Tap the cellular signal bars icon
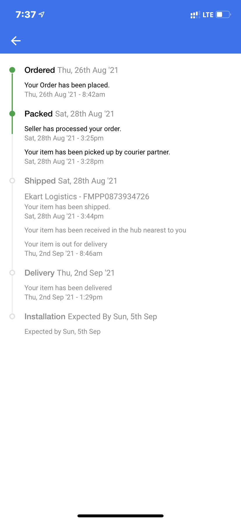 (x=195, y=15)
